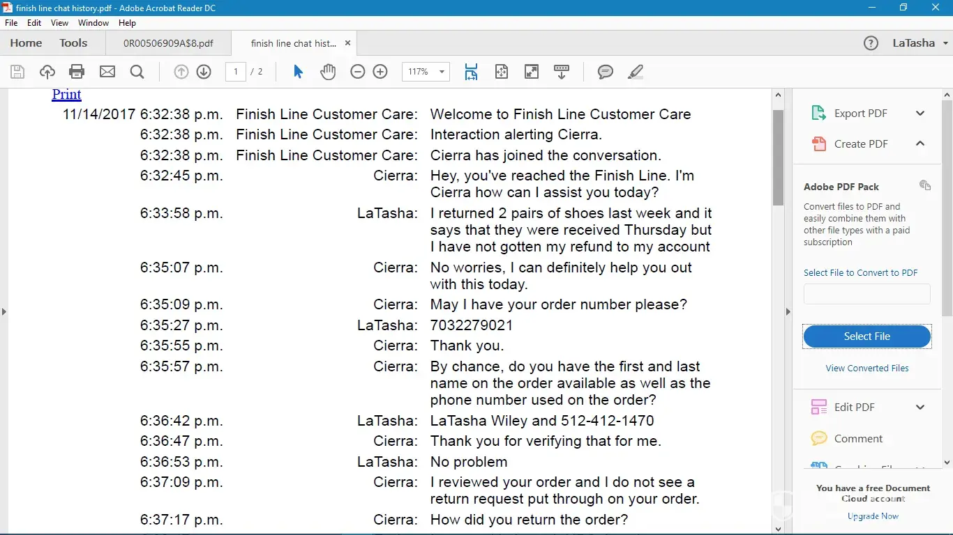Viewport: 953px width, 535px height.
Task: Collapse the right tools pane arrow
Action: pyautogui.click(x=788, y=311)
